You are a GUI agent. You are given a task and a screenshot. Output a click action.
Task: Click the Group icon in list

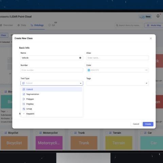[24, 109]
